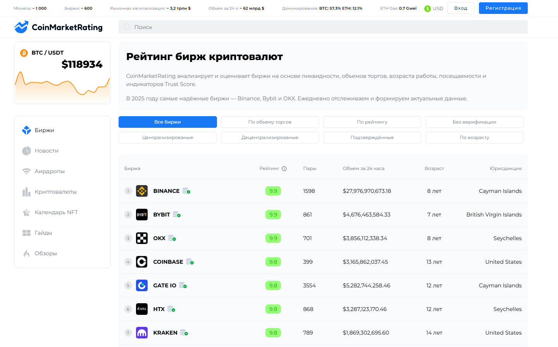The height and width of the screenshot is (347, 558).
Task: Open the Биржи sidebar menu item
Action: pos(62,130)
